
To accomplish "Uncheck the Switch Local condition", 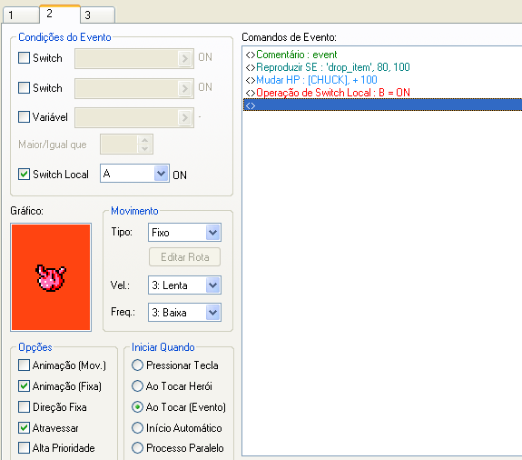I will click(x=24, y=174).
